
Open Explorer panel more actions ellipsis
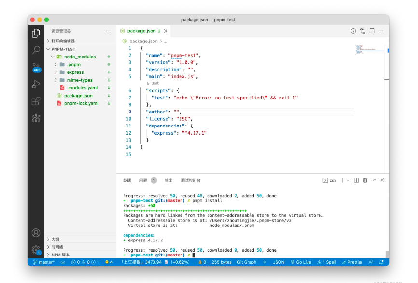coord(108,31)
